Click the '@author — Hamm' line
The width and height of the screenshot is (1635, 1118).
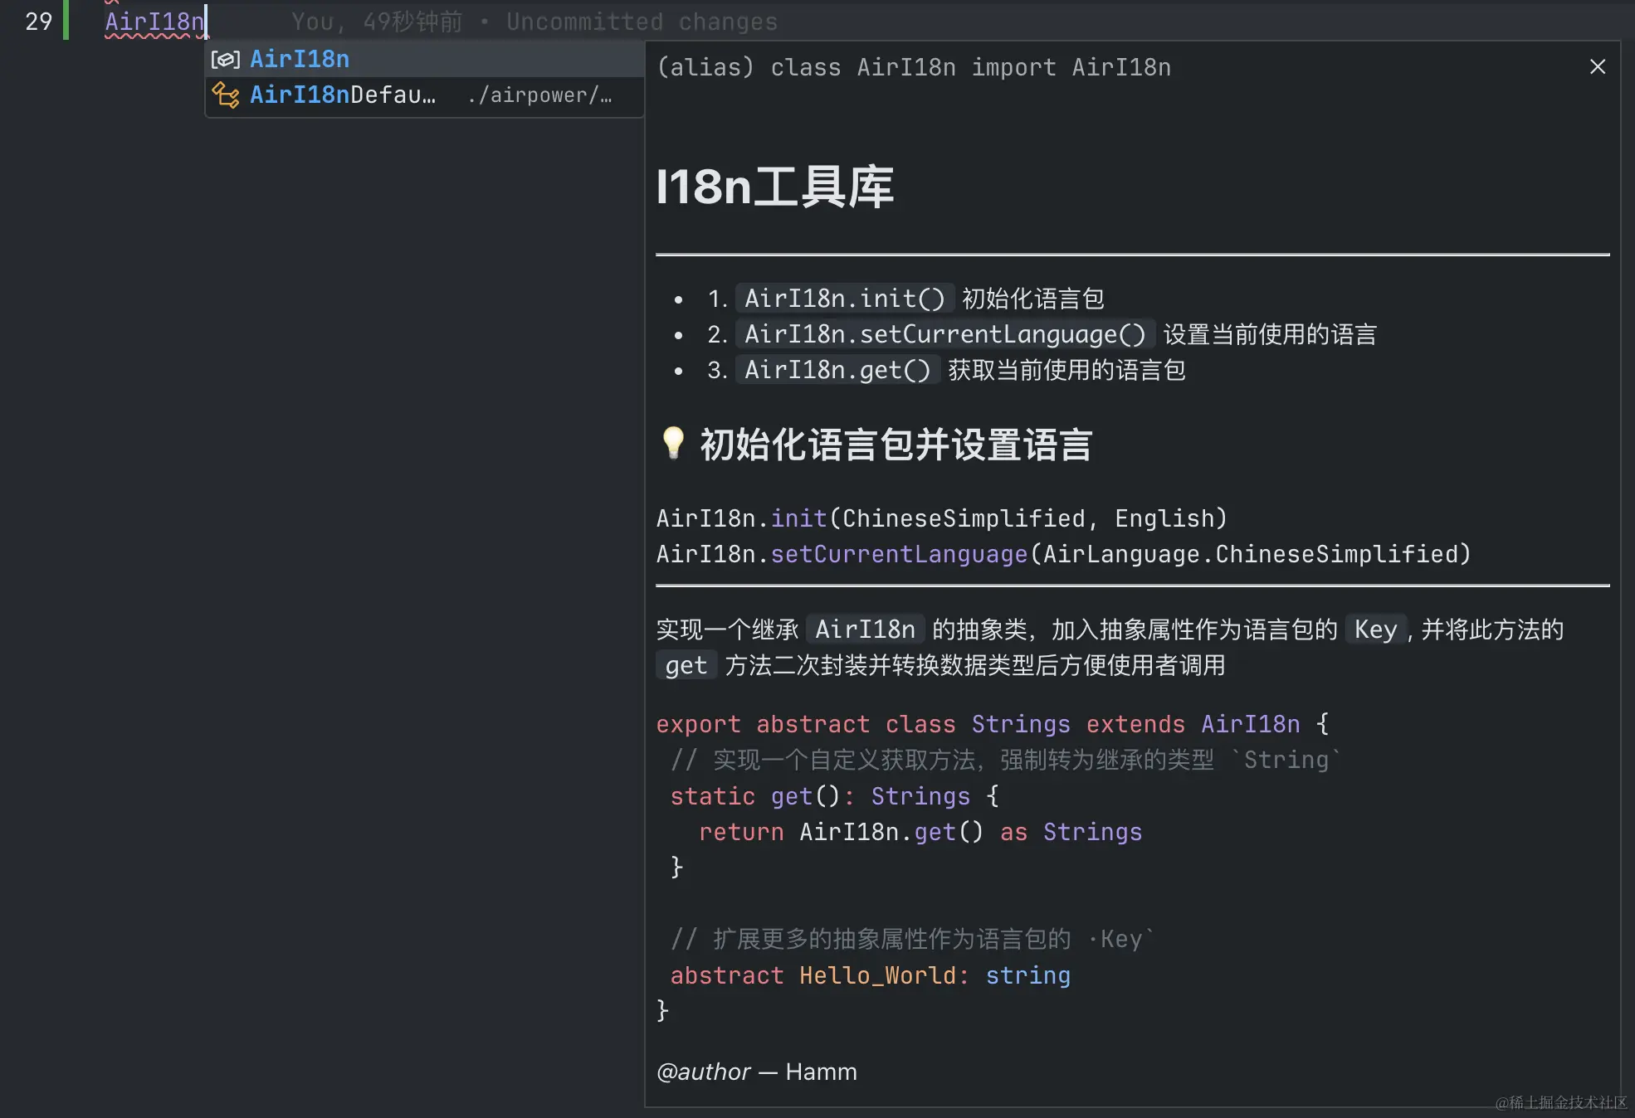tap(756, 1072)
